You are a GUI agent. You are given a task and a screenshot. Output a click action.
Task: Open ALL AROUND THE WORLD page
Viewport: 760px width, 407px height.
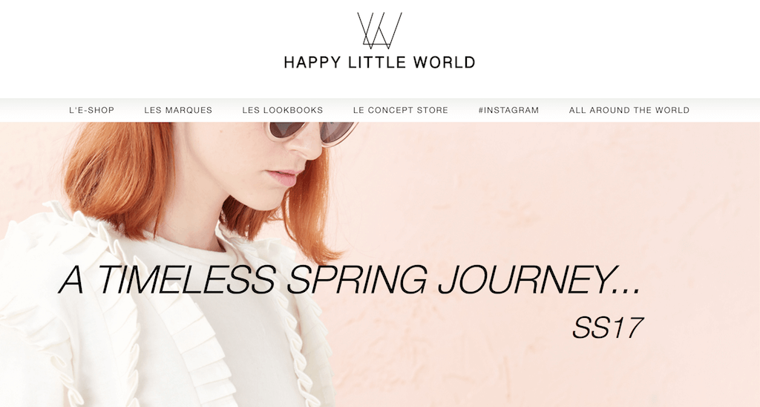629,110
